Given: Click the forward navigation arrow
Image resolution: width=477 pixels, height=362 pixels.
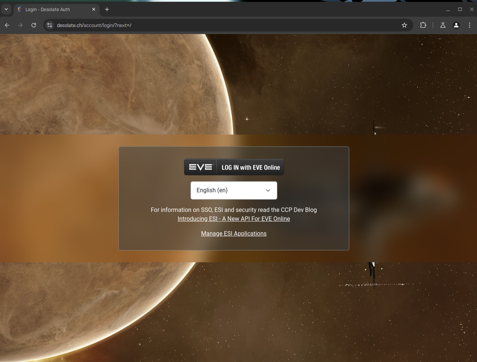Looking at the screenshot, I should 20,25.
